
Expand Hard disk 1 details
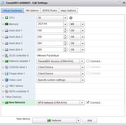(x=3, y=31)
